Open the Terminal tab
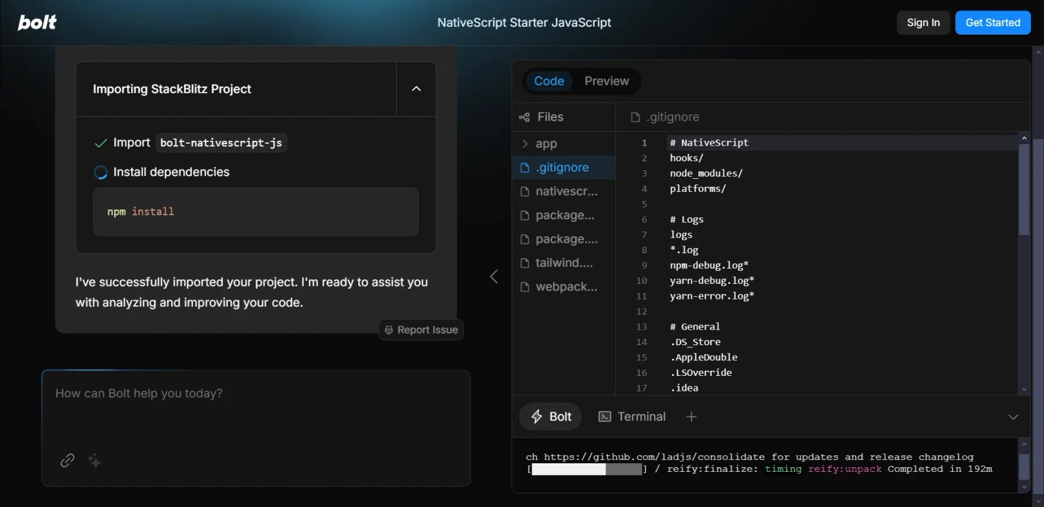 [x=632, y=417]
